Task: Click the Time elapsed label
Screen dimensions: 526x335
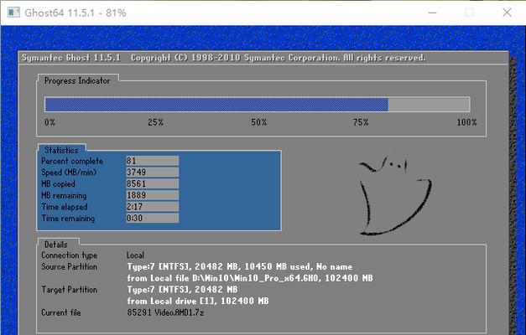Action: tap(65, 207)
